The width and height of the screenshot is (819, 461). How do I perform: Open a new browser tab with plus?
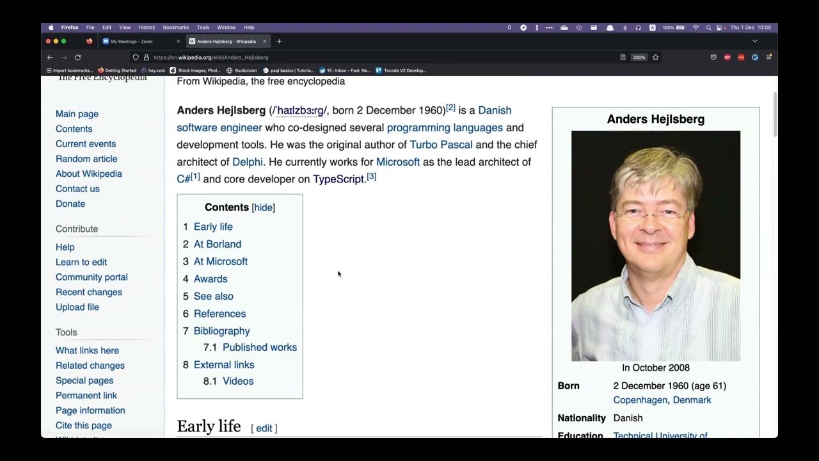click(x=279, y=42)
